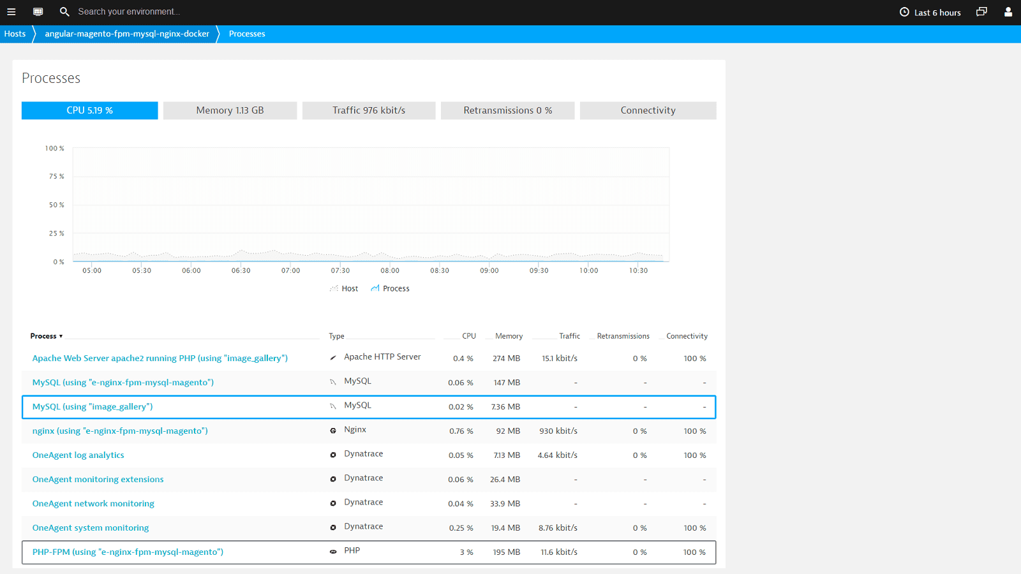Click the search magnifier icon
Image resolution: width=1021 pixels, height=574 pixels.
(64, 11)
